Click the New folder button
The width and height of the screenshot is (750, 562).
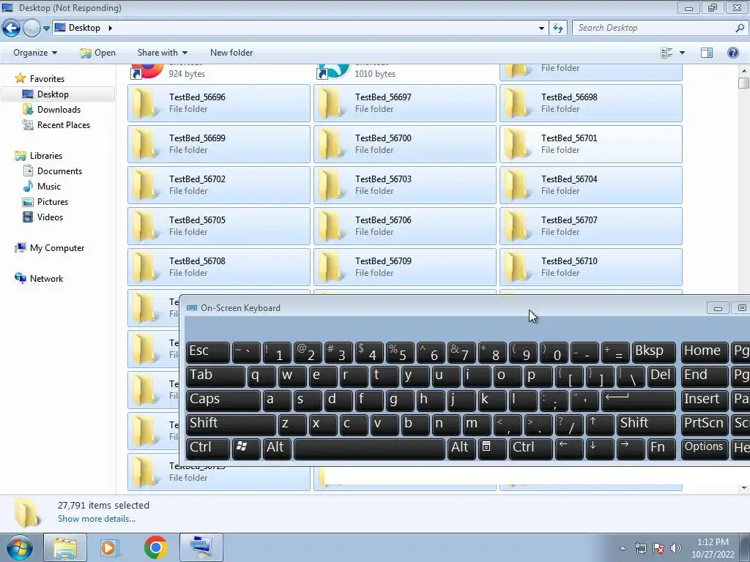click(x=231, y=53)
